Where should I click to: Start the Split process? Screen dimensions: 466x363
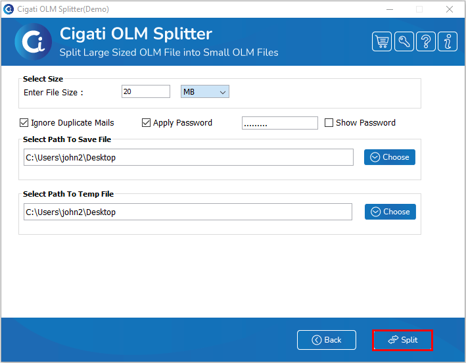[x=402, y=340]
